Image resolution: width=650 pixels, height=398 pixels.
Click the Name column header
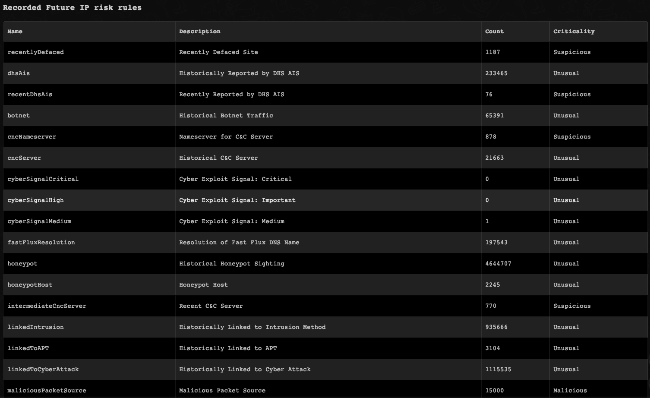(15, 32)
